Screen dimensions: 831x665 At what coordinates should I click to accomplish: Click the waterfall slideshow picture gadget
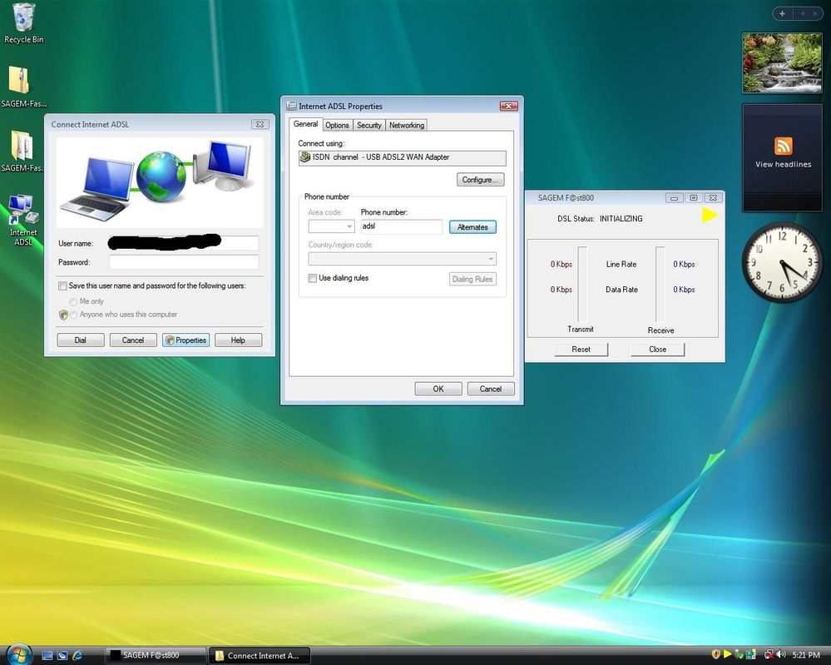(x=782, y=62)
